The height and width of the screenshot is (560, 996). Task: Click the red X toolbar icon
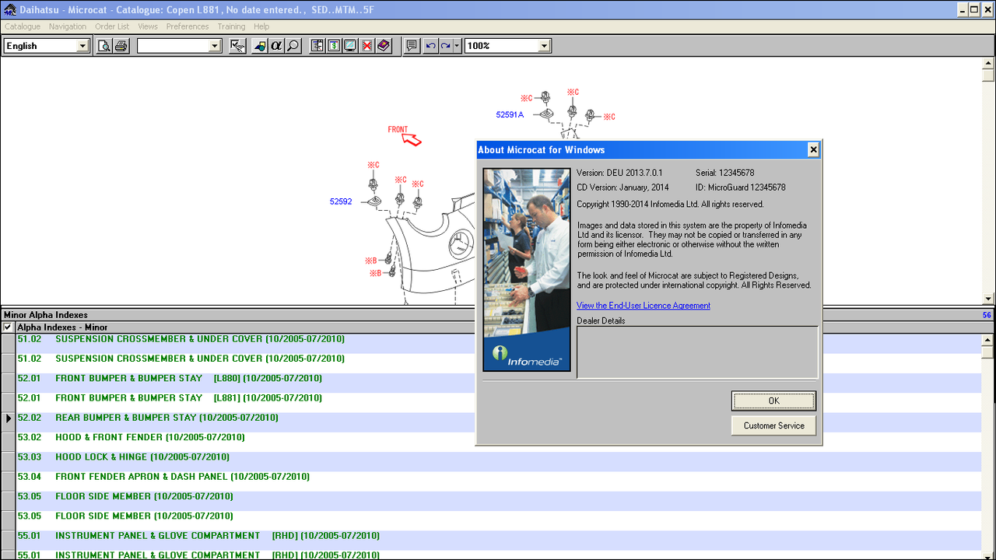[x=366, y=46]
